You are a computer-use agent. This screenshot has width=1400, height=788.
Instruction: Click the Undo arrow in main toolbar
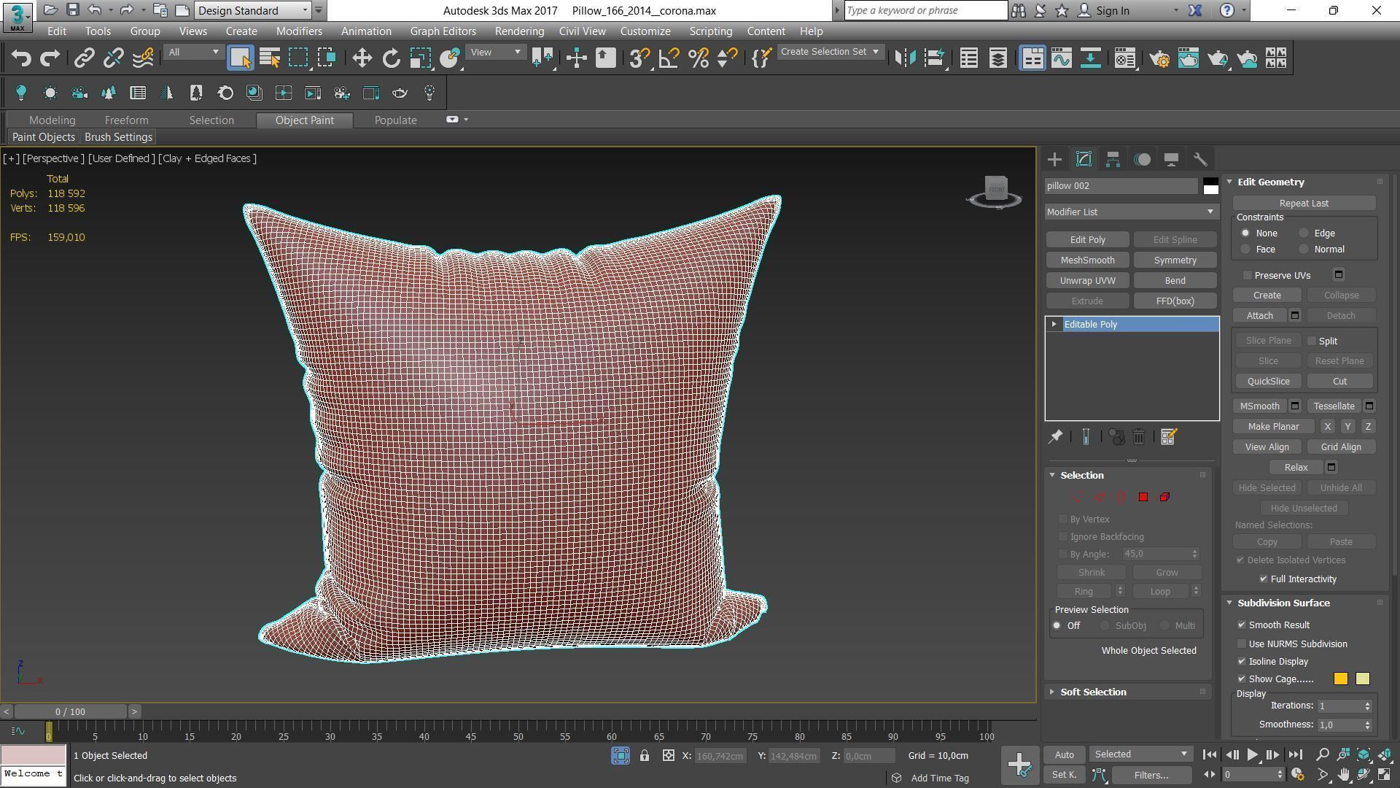coord(21,58)
